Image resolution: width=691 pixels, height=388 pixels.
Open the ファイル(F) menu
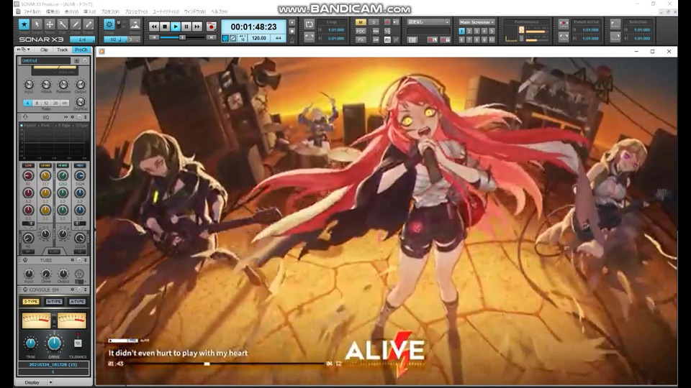(32, 11)
